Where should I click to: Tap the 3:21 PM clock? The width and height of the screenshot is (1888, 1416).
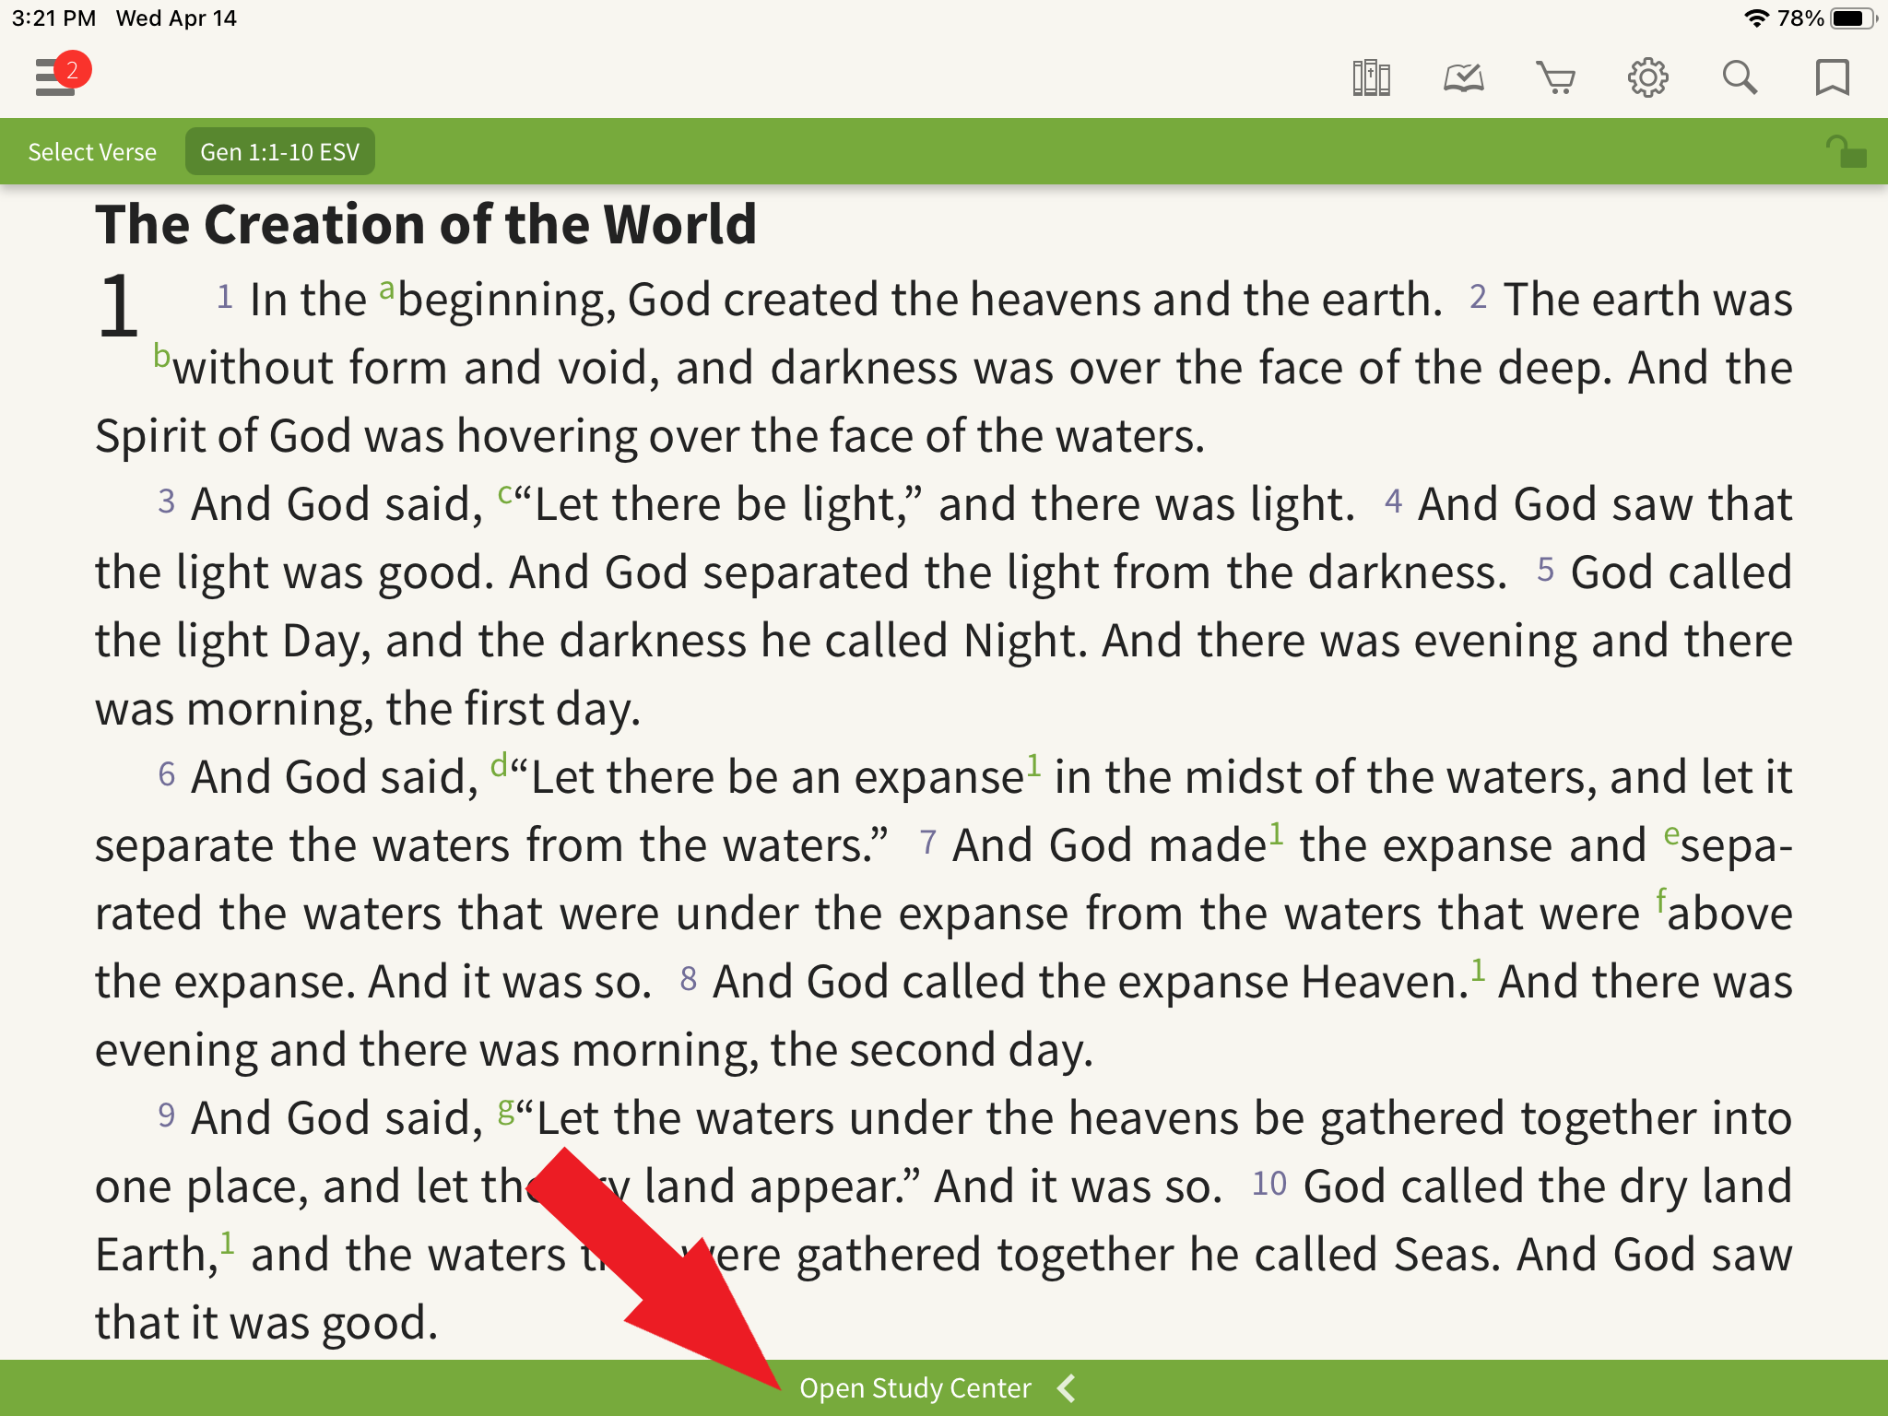point(53,18)
